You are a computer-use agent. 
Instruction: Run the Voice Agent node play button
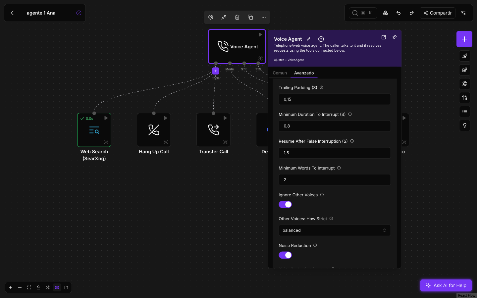(260, 34)
